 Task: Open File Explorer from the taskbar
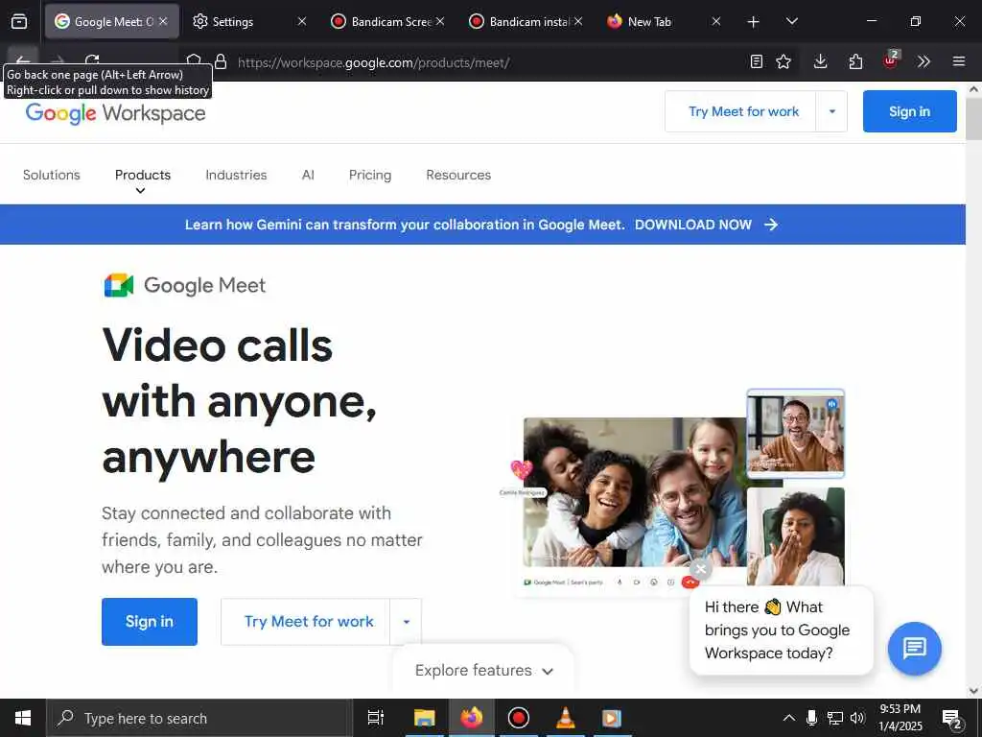click(424, 718)
